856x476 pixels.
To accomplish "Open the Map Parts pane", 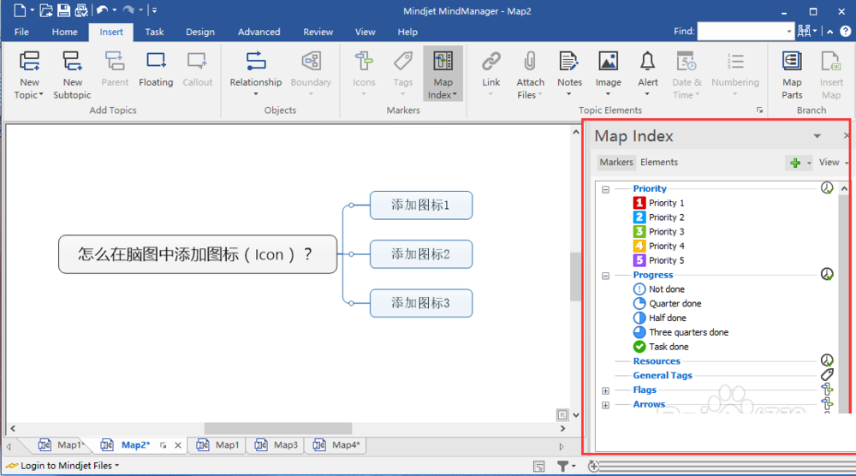I will click(x=792, y=75).
